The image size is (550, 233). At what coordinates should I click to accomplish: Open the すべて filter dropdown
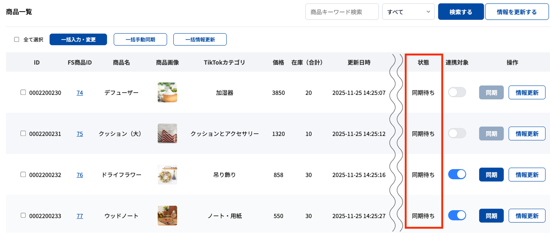[408, 12]
